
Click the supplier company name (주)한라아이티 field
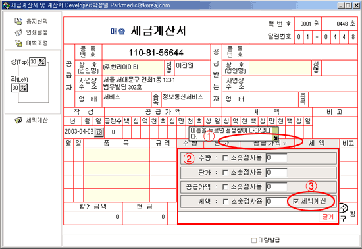(x=133, y=68)
